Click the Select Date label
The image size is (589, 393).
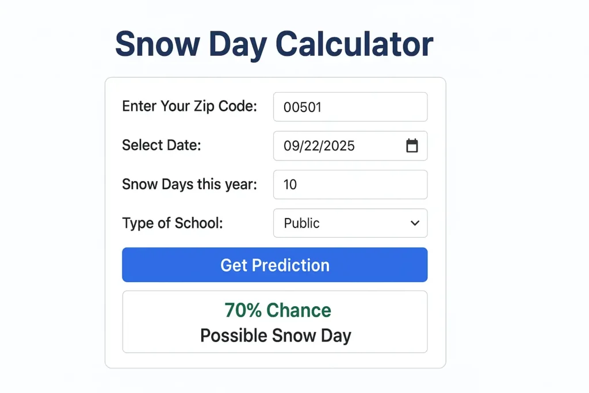(162, 146)
